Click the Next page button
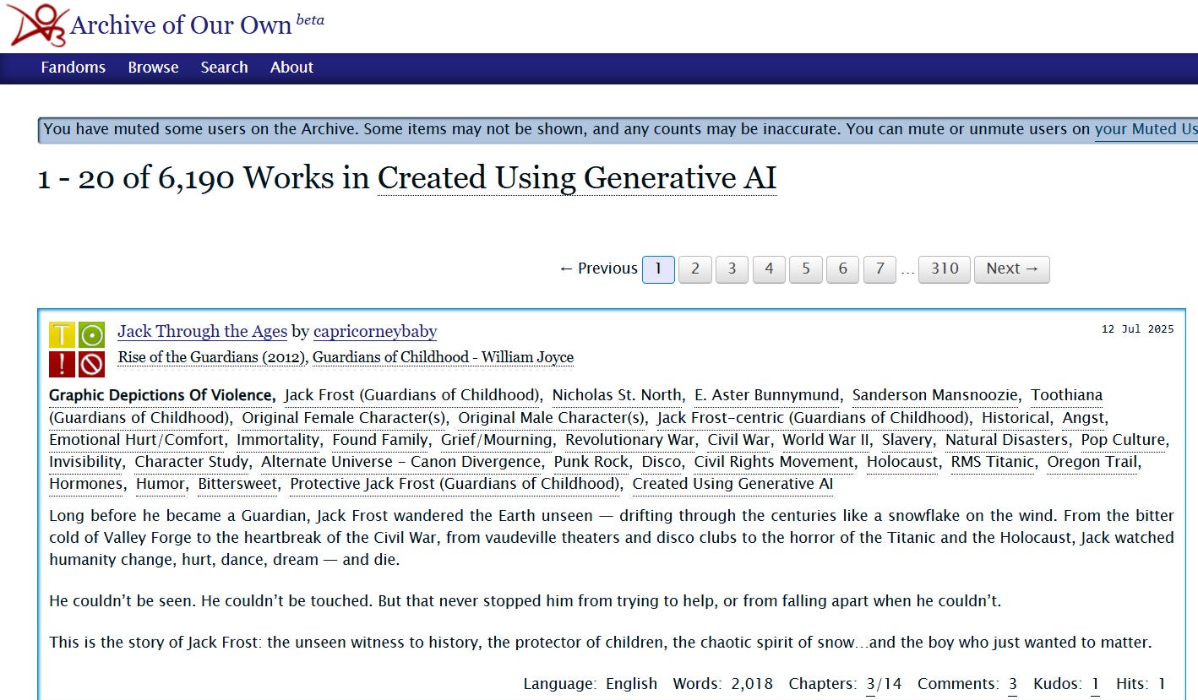1198x700 pixels. coord(1012,269)
